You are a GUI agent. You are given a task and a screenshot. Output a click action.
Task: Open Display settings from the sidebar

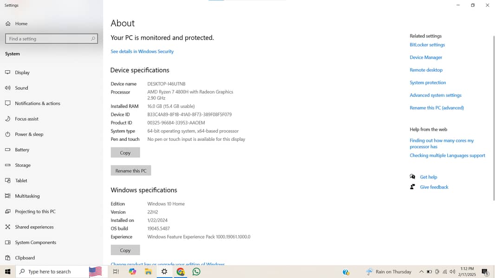point(22,72)
